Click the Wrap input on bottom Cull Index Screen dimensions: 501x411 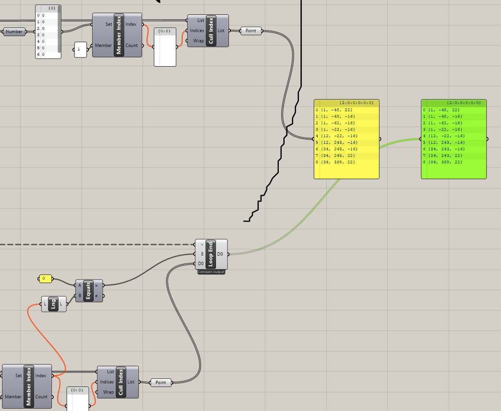tap(108, 392)
